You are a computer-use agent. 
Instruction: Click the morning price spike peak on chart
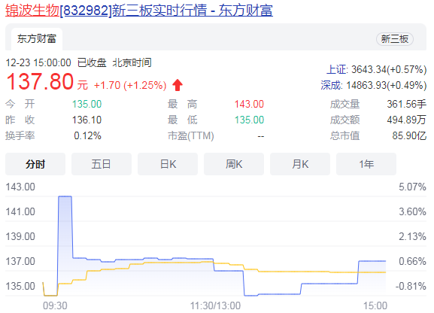point(65,196)
